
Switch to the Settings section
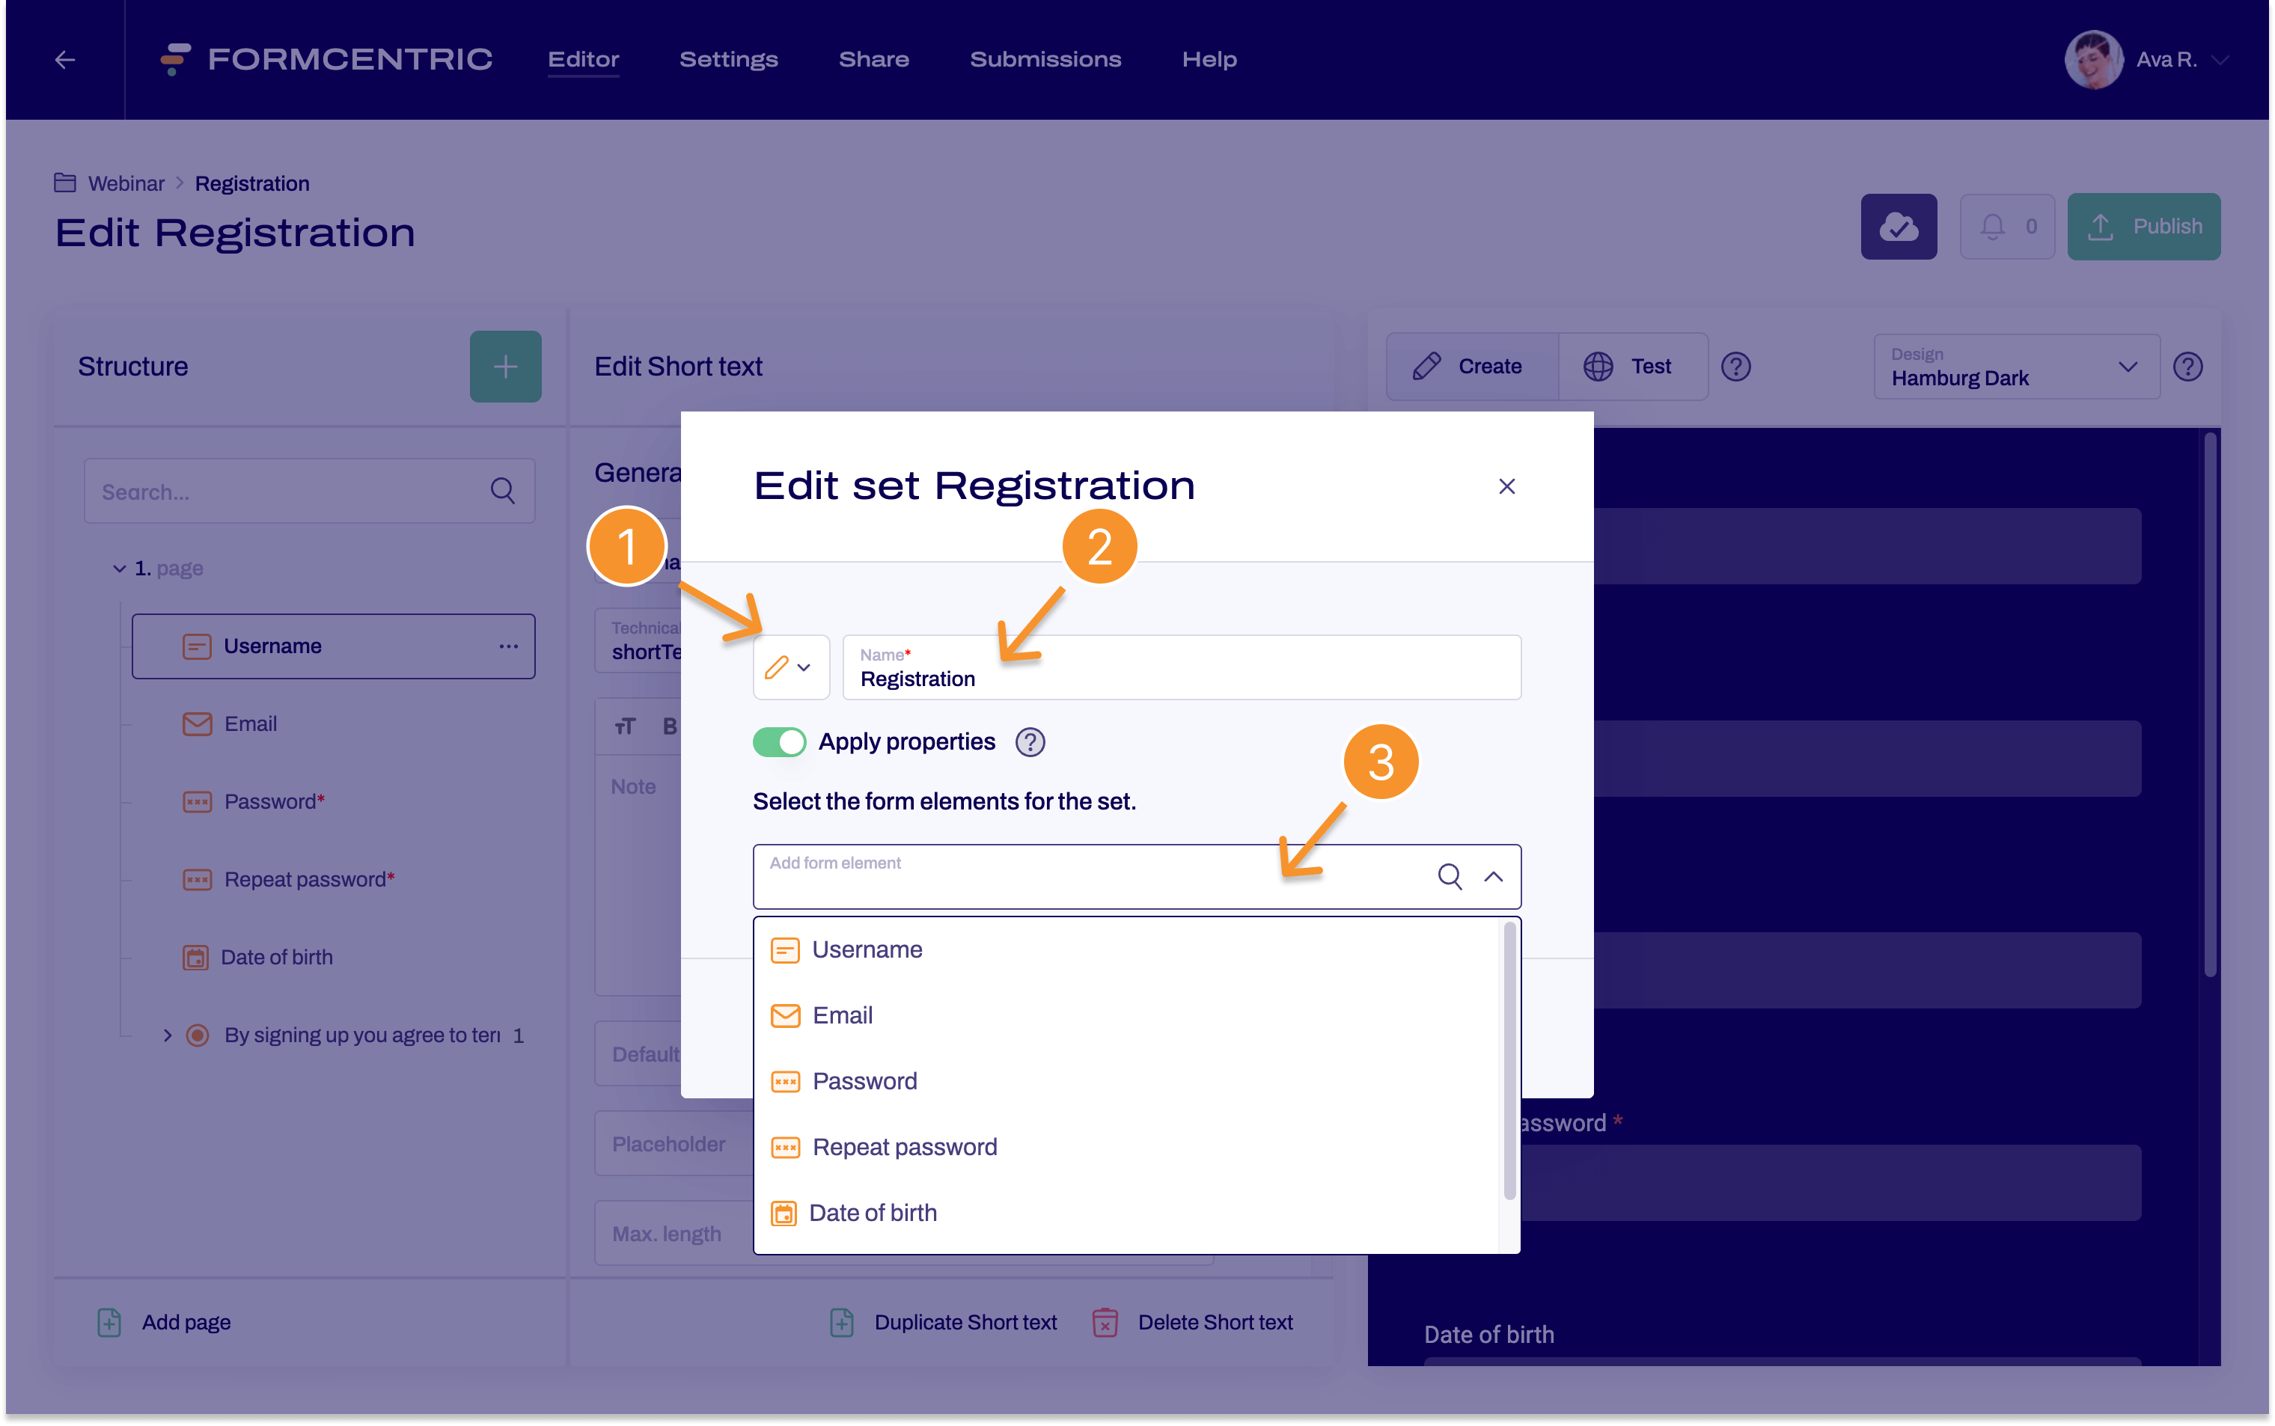[x=729, y=58]
